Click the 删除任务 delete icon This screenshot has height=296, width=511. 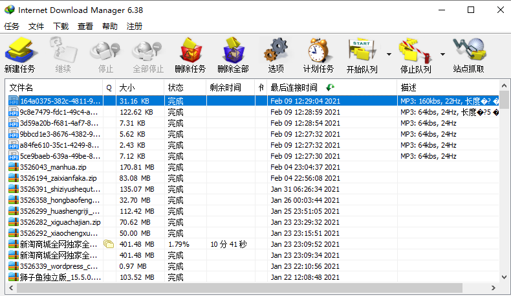coord(191,50)
